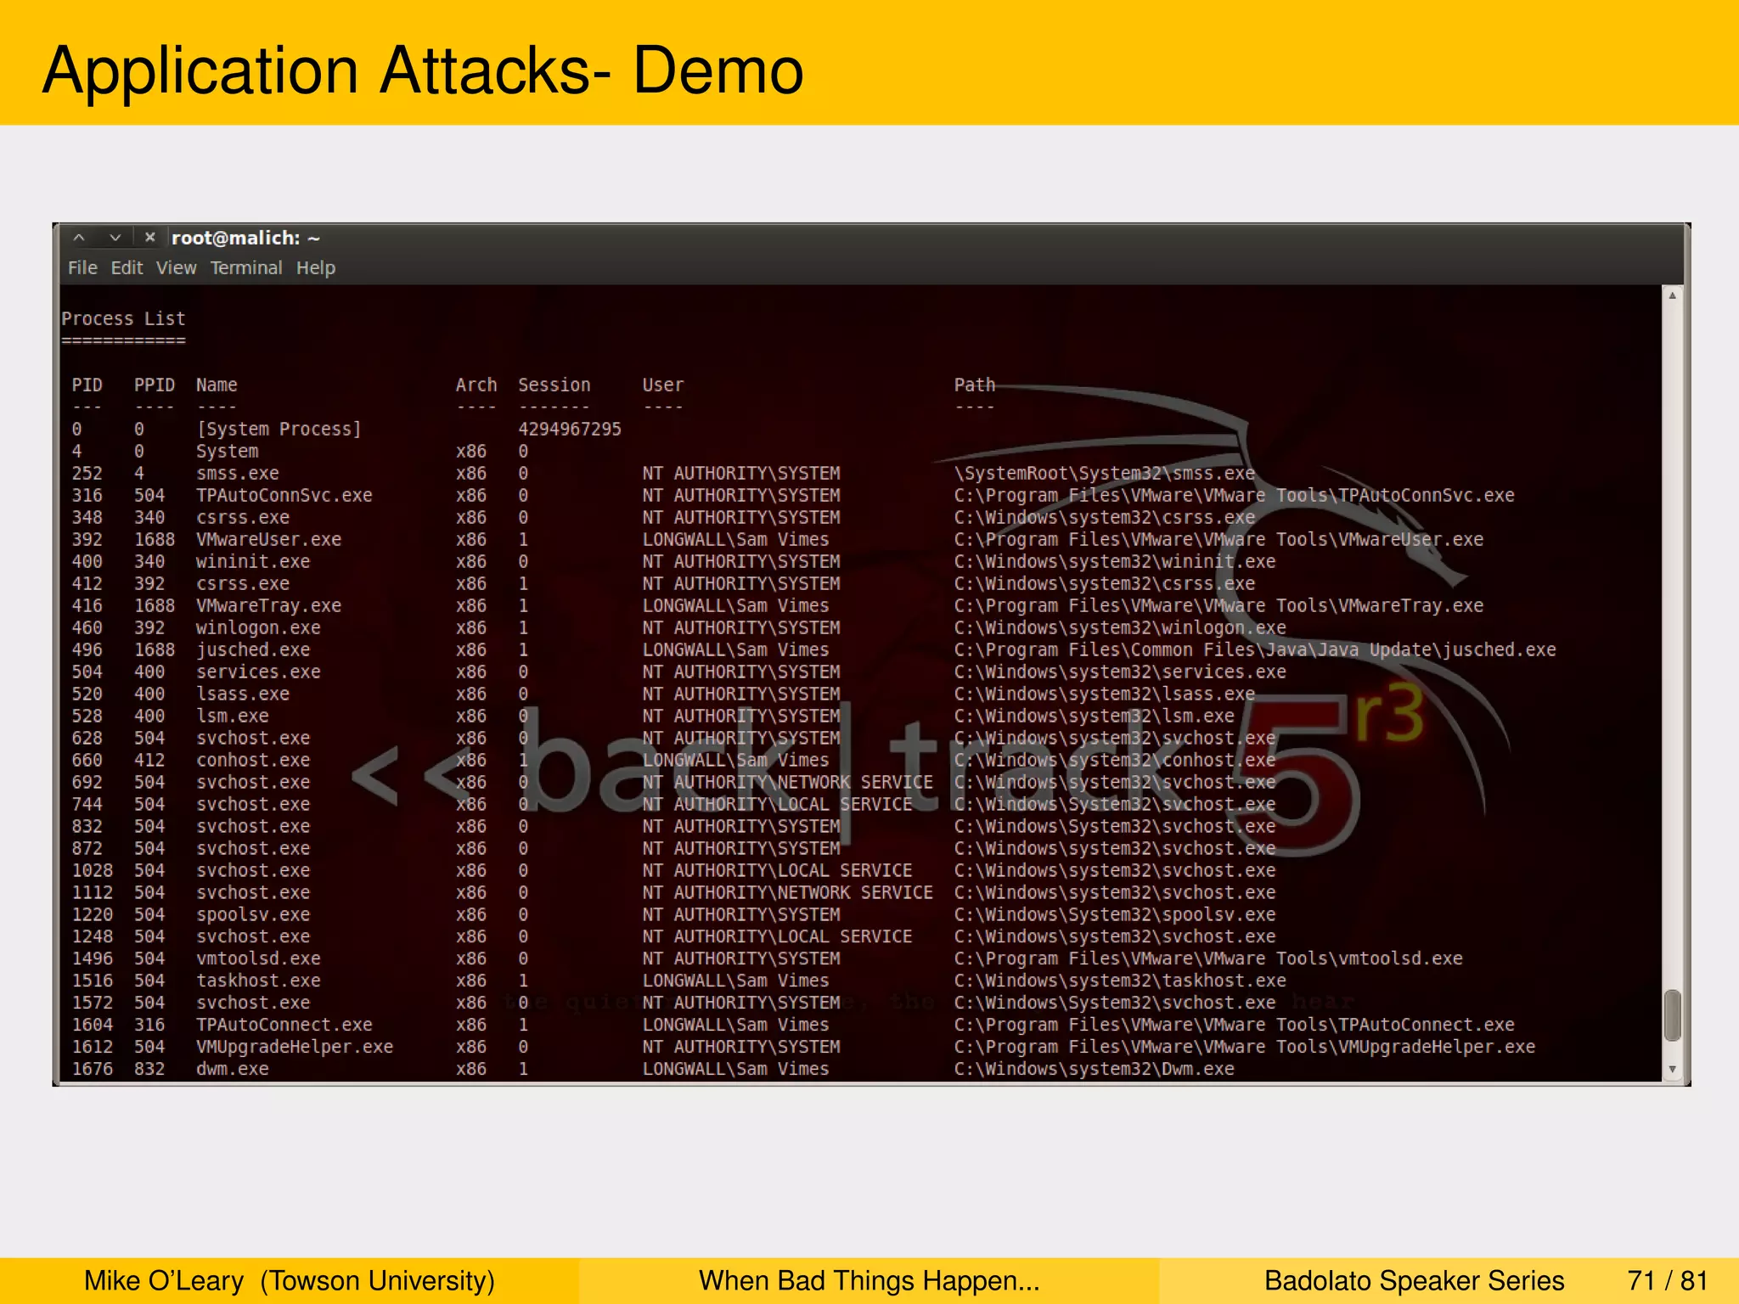Click services.exe process name
Image resolution: width=1739 pixels, height=1304 pixels.
(258, 672)
